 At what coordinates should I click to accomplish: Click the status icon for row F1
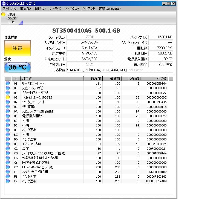tap(8, 176)
